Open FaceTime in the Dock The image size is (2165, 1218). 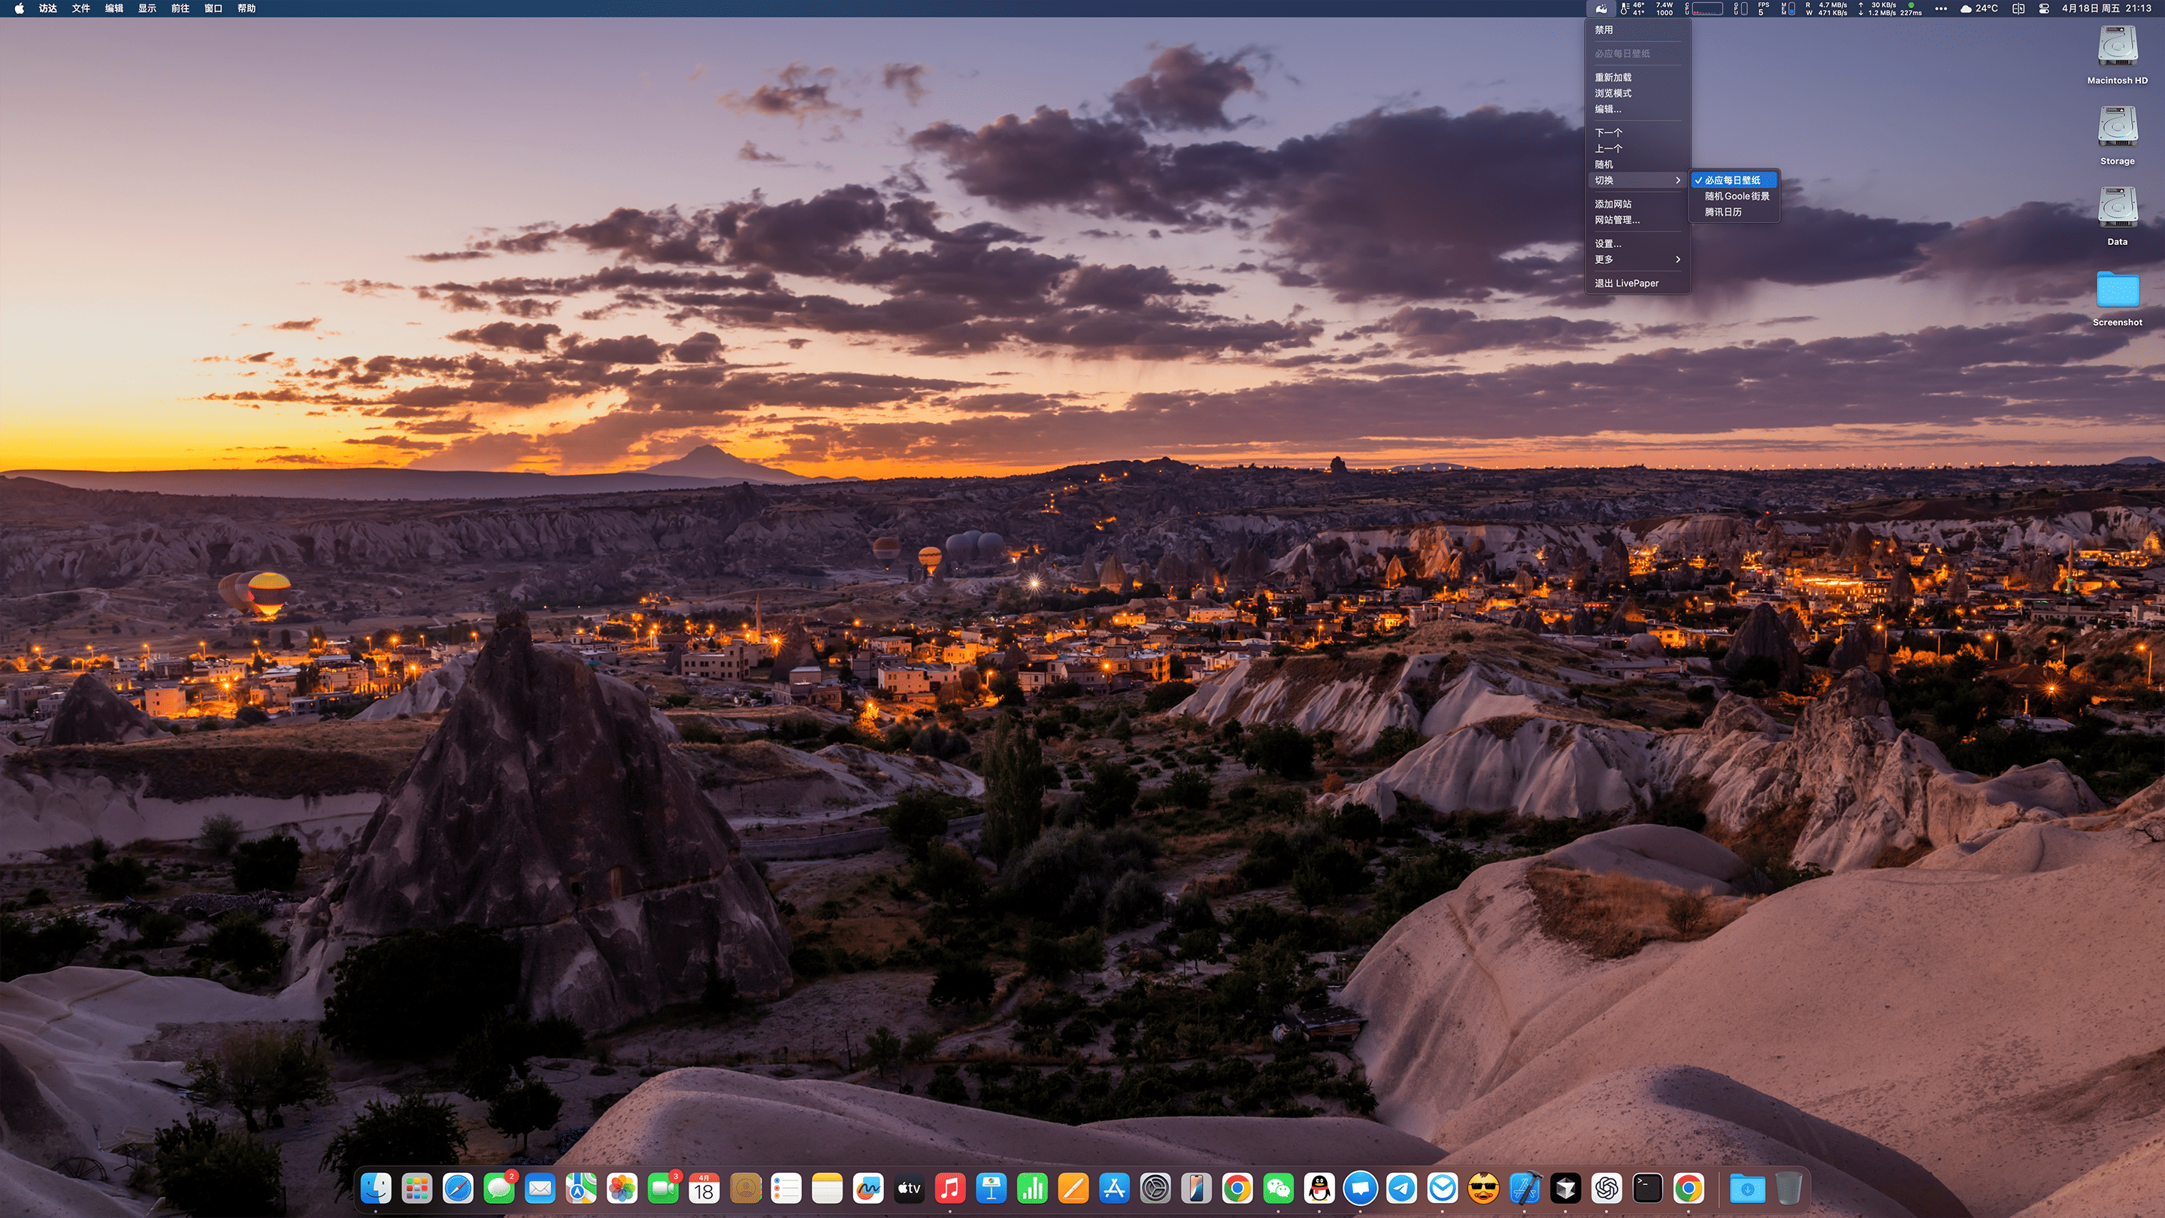pyautogui.click(x=663, y=1189)
